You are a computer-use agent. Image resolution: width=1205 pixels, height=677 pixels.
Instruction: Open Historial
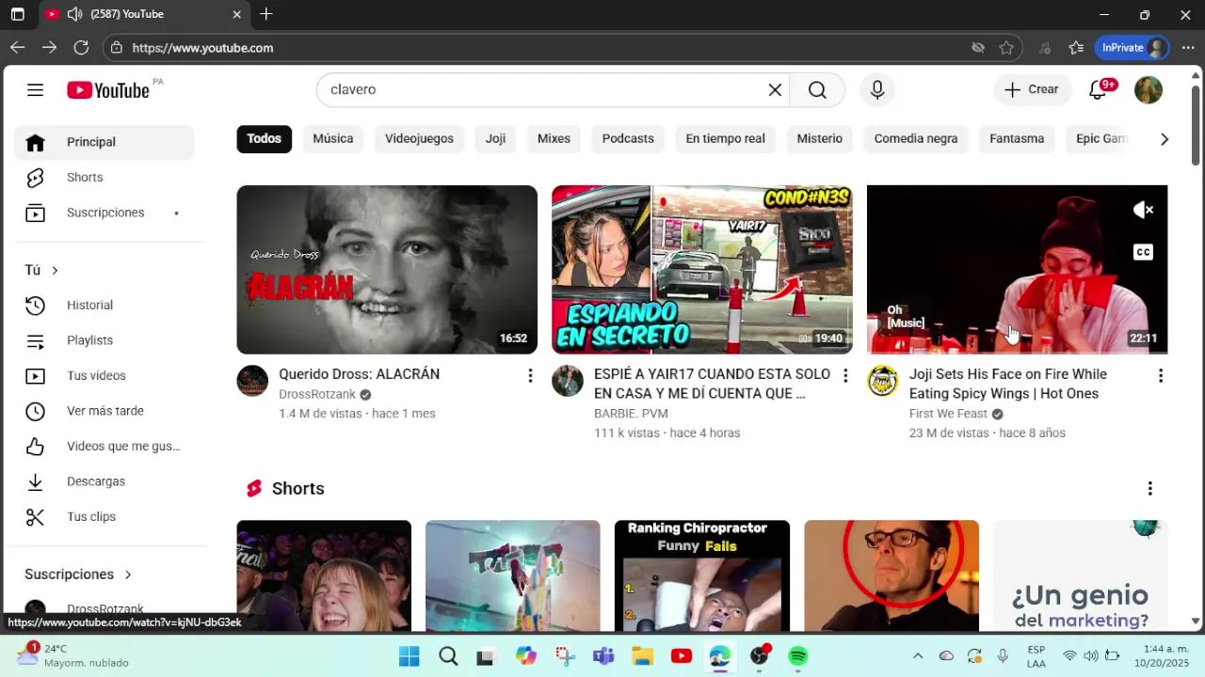[104, 305]
